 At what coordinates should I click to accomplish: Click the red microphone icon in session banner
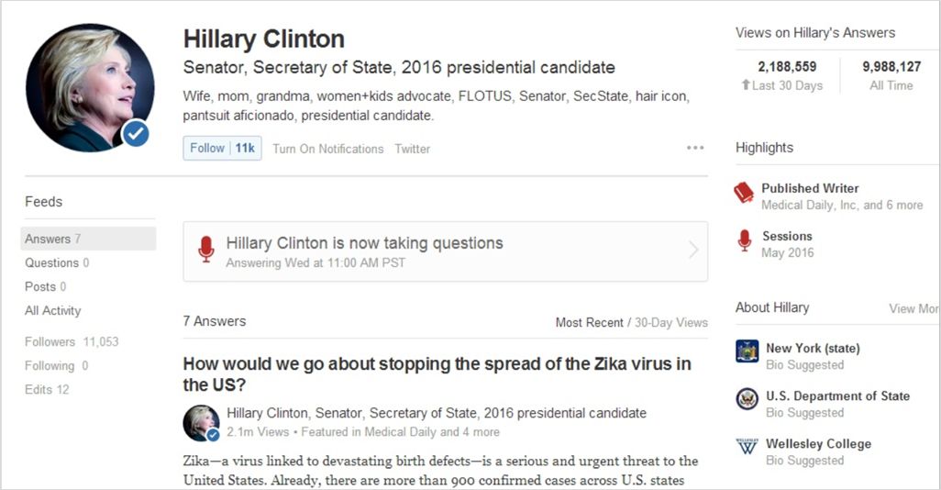coord(205,250)
